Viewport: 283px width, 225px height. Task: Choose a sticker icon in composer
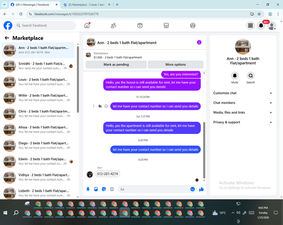pos(104,189)
